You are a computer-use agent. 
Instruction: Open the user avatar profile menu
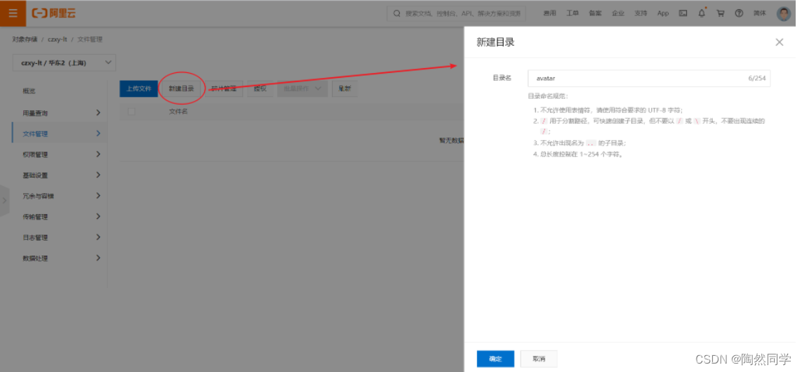click(x=784, y=13)
